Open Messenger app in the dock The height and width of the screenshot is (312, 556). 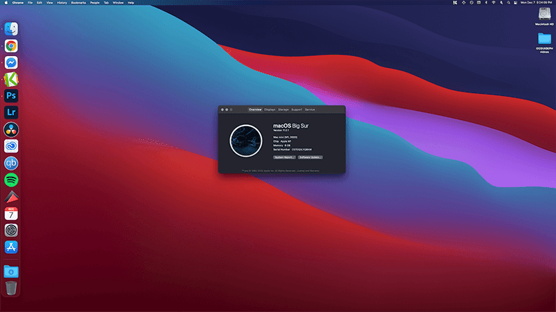(11, 62)
